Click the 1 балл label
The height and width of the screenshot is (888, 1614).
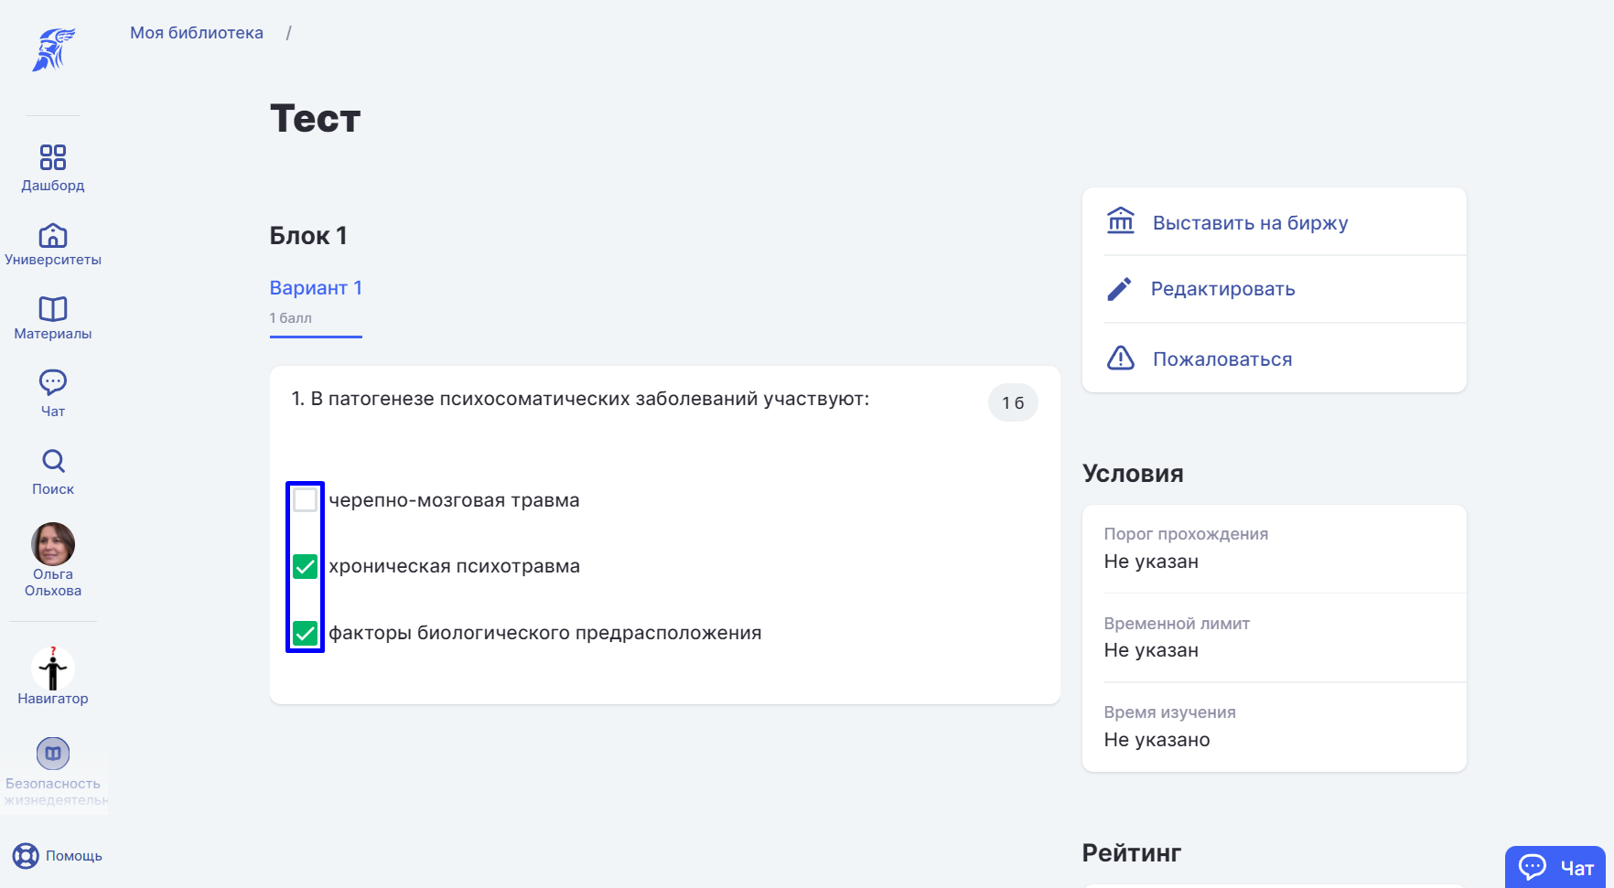click(x=291, y=318)
